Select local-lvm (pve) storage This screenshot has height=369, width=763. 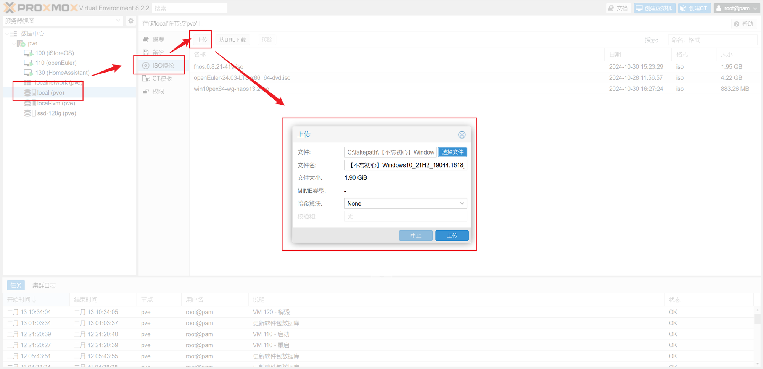click(x=56, y=103)
